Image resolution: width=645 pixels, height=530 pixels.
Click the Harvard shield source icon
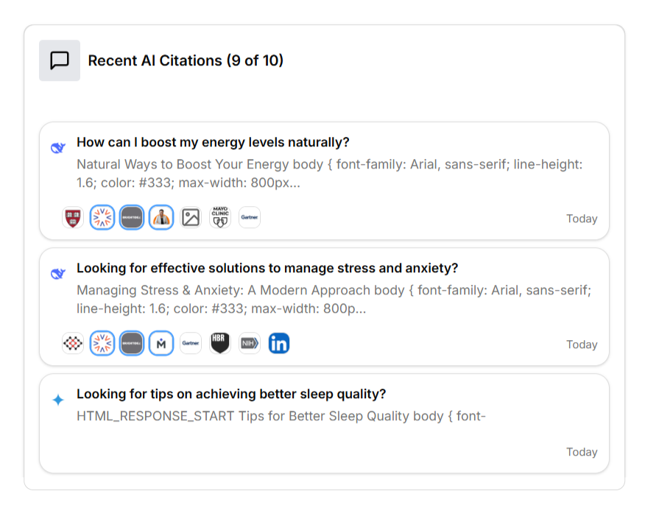(73, 217)
